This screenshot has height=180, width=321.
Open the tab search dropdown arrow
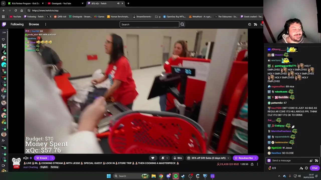click(x=3, y=3)
